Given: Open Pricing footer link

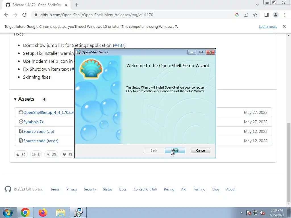Looking at the screenshot, I should click(169, 189).
